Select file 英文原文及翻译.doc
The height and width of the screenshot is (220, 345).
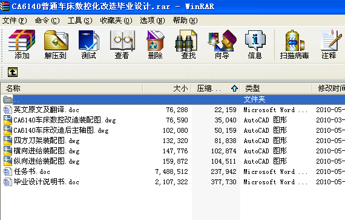click(46, 110)
